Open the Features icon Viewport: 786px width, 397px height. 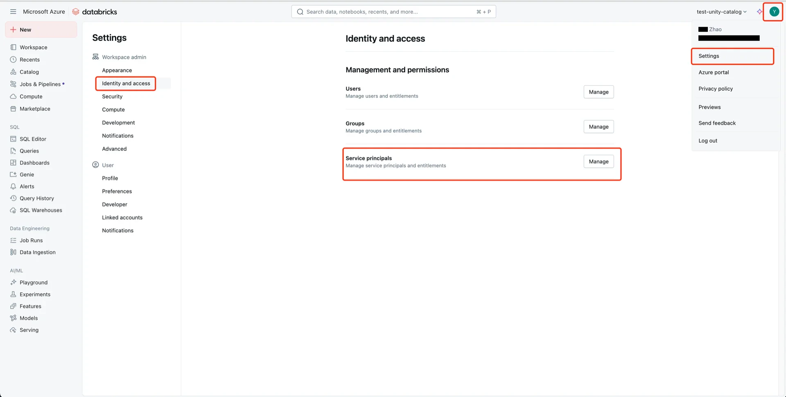[13, 306]
